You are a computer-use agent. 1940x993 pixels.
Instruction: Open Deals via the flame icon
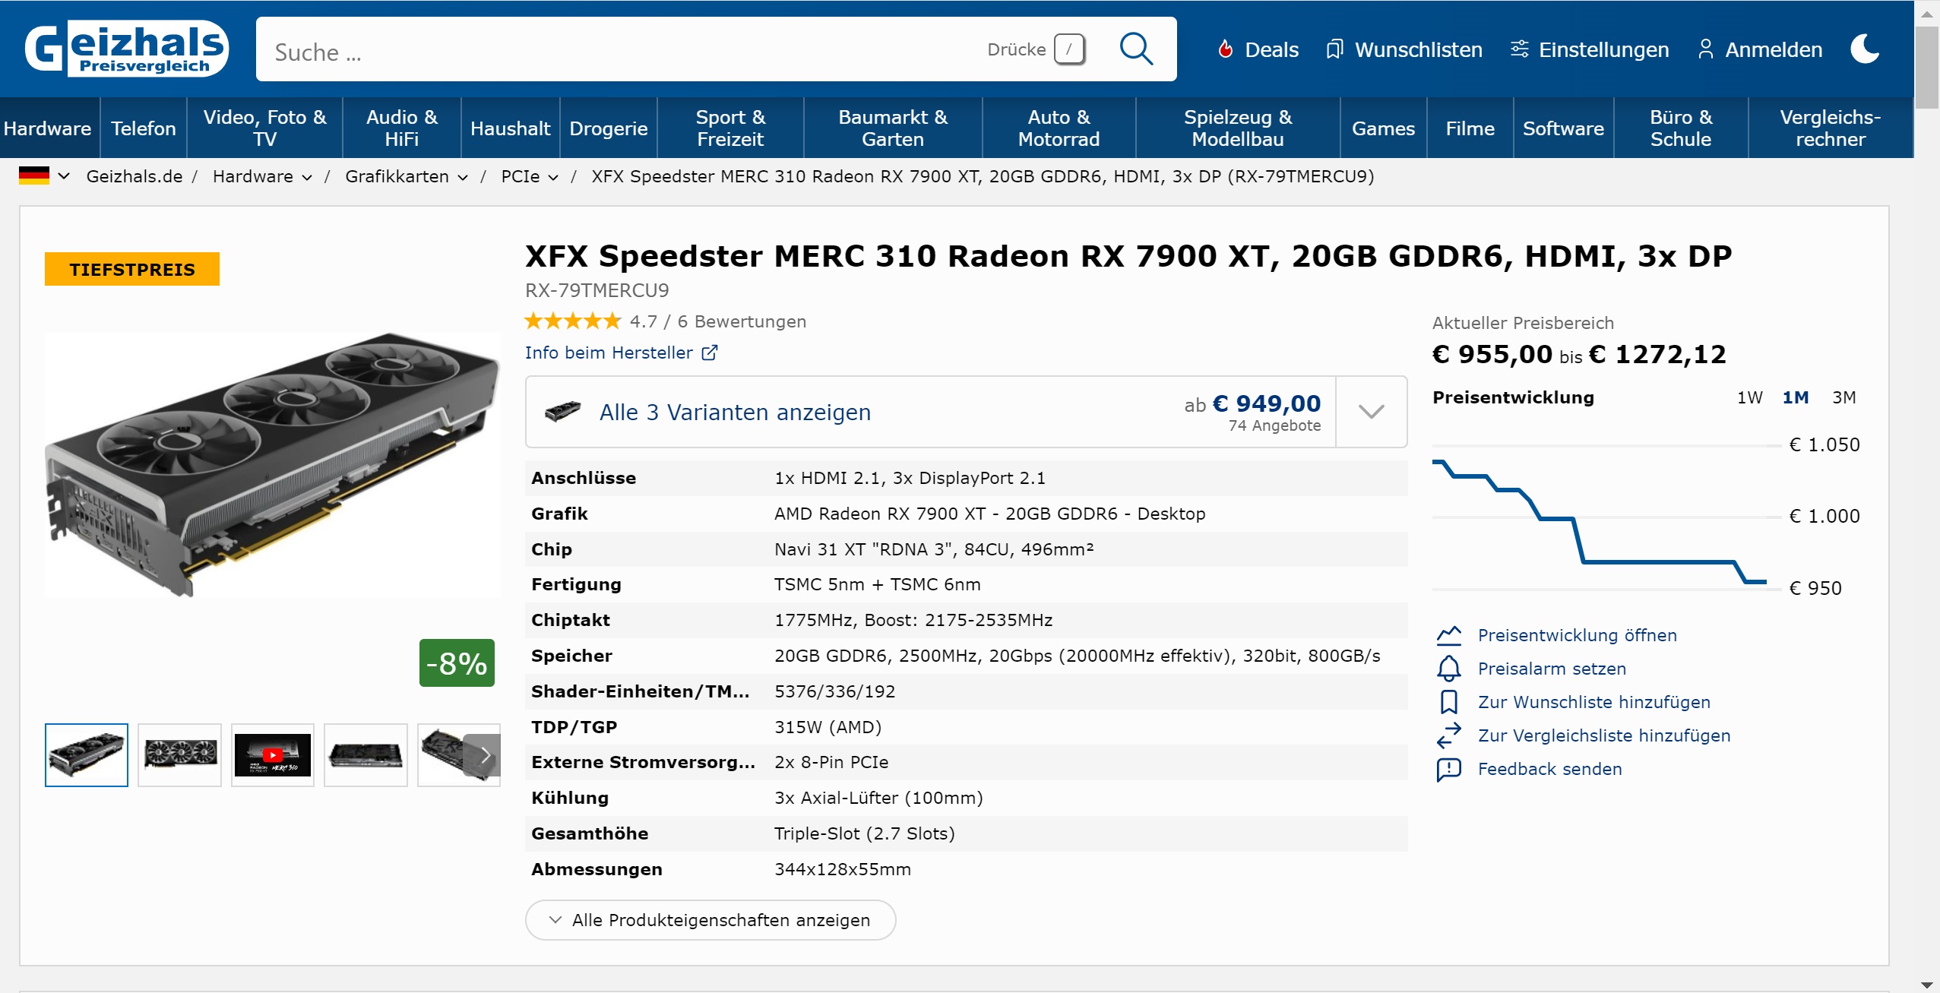coord(1225,49)
